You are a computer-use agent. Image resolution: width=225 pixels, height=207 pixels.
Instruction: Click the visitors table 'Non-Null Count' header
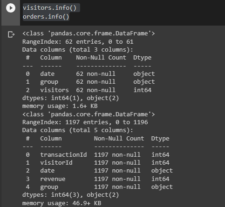click(101, 58)
